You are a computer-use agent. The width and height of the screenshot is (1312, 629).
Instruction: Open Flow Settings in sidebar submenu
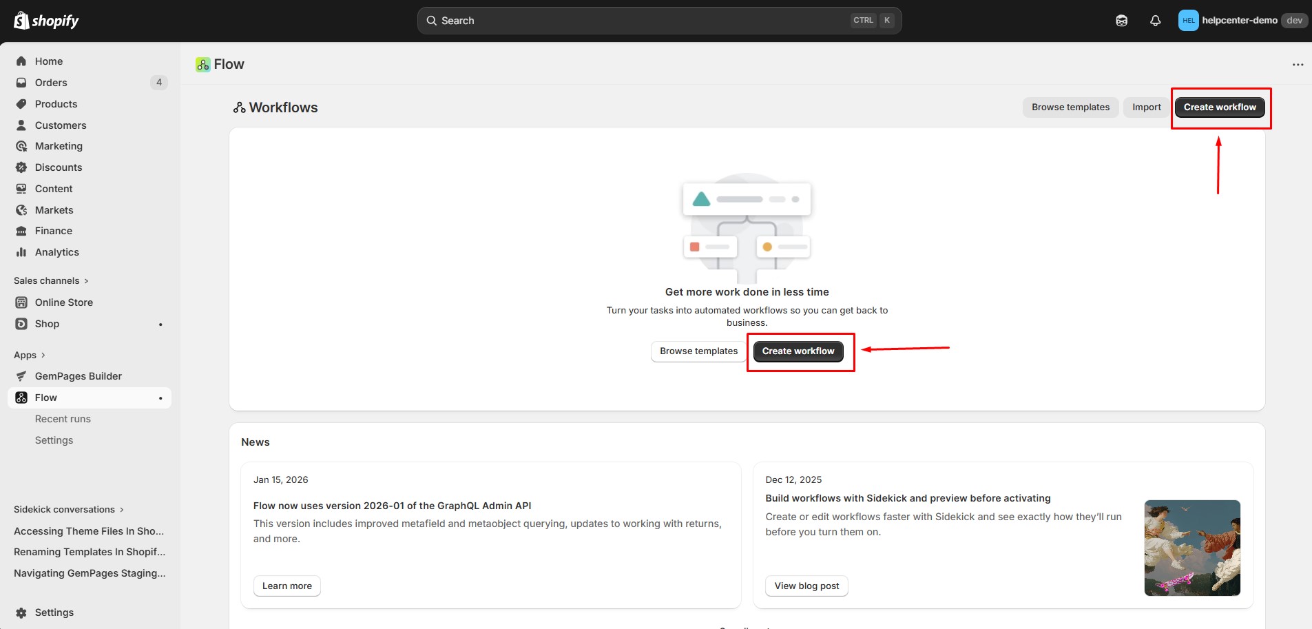[54, 440]
